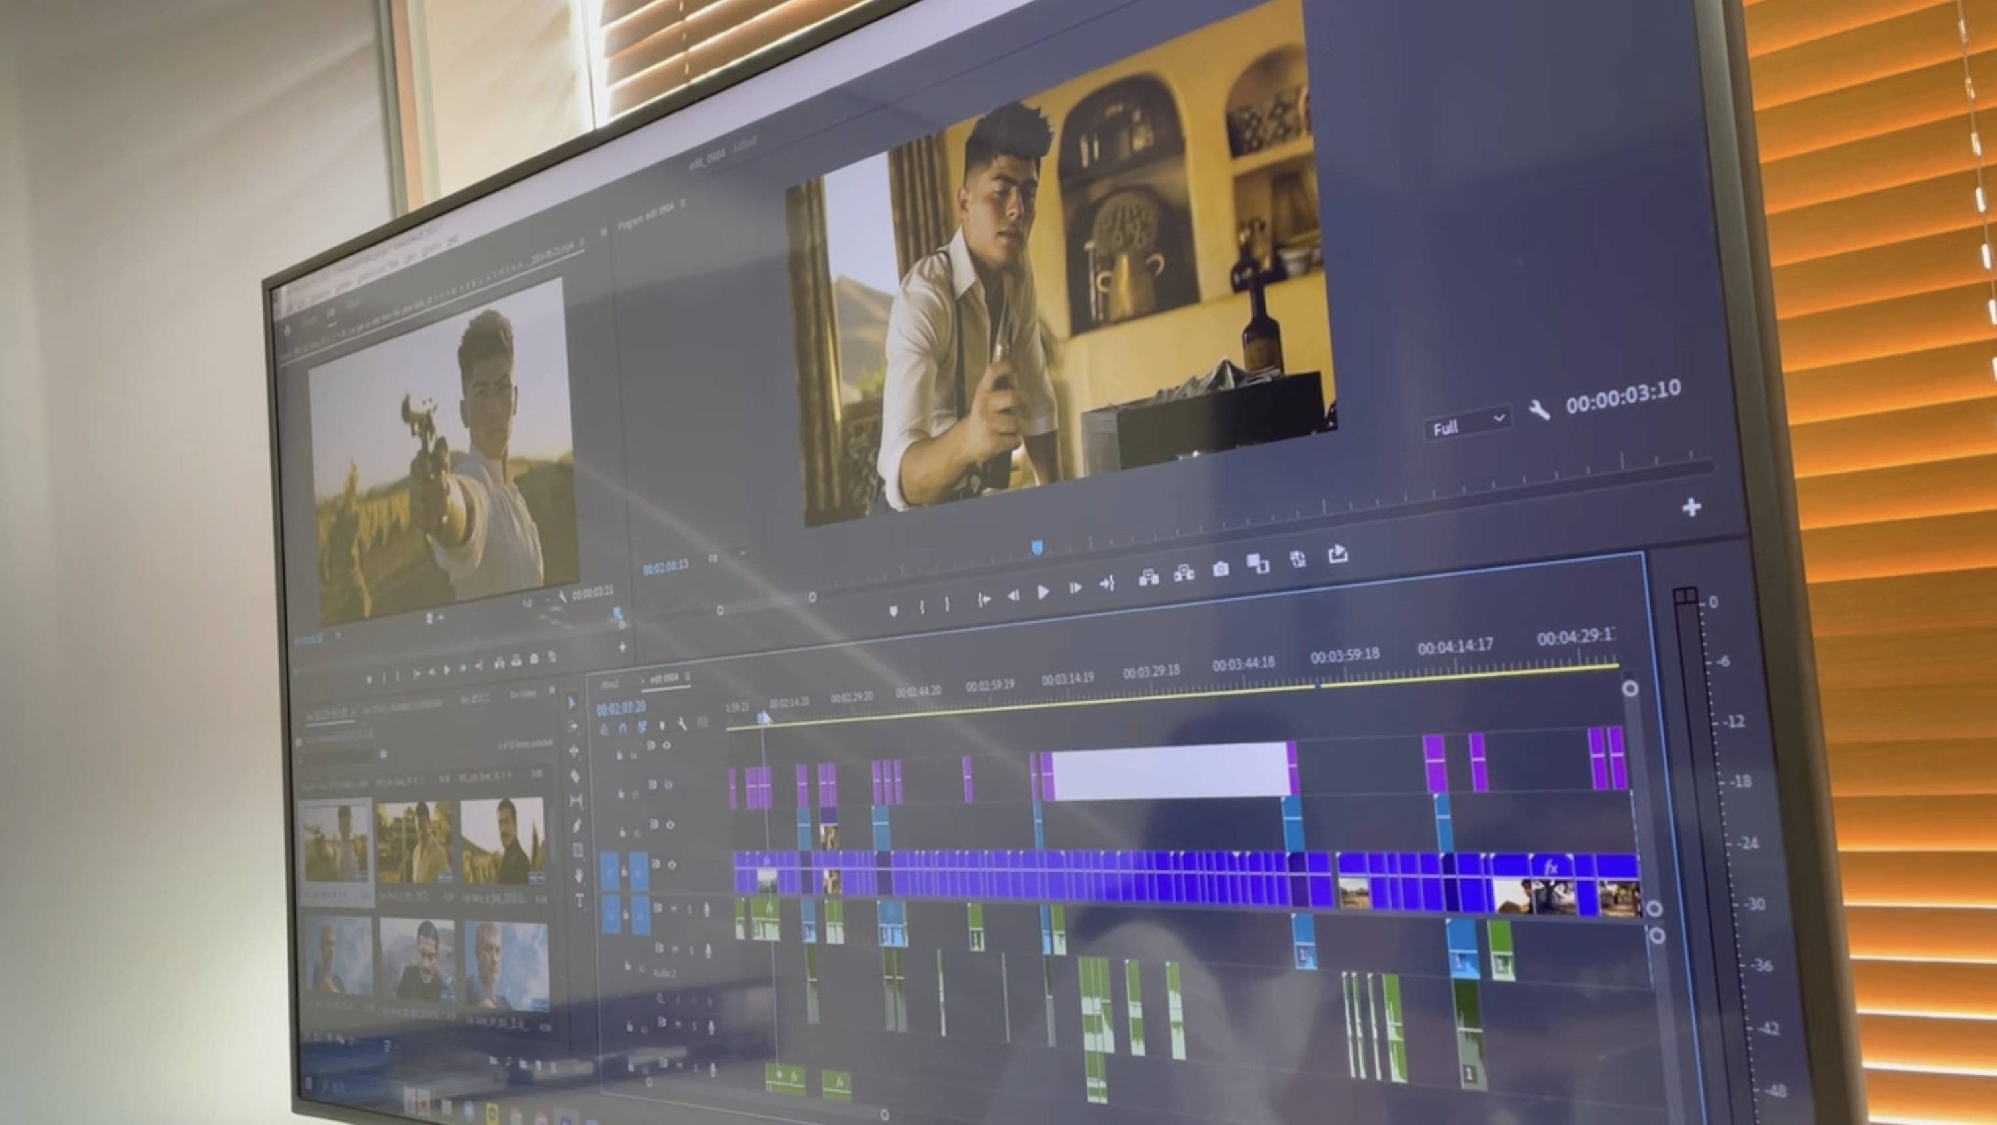Step forward one frame in Program monitor
Screen dimensions: 1997x1125
click(x=1075, y=588)
